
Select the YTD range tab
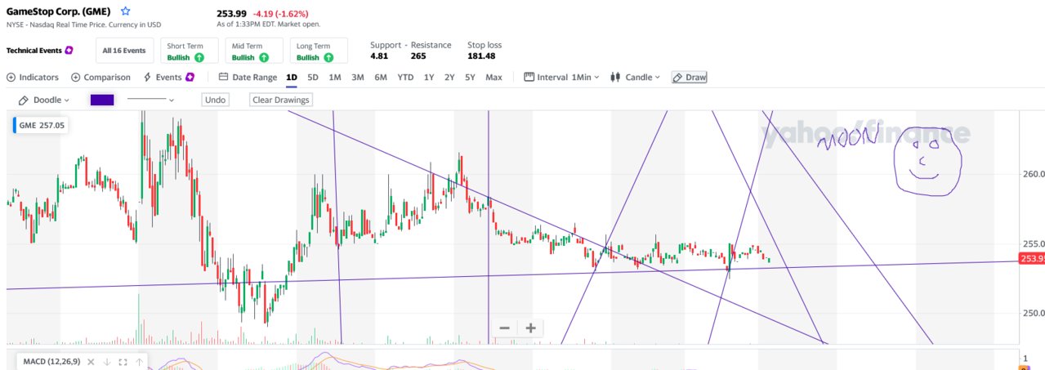[x=405, y=77]
